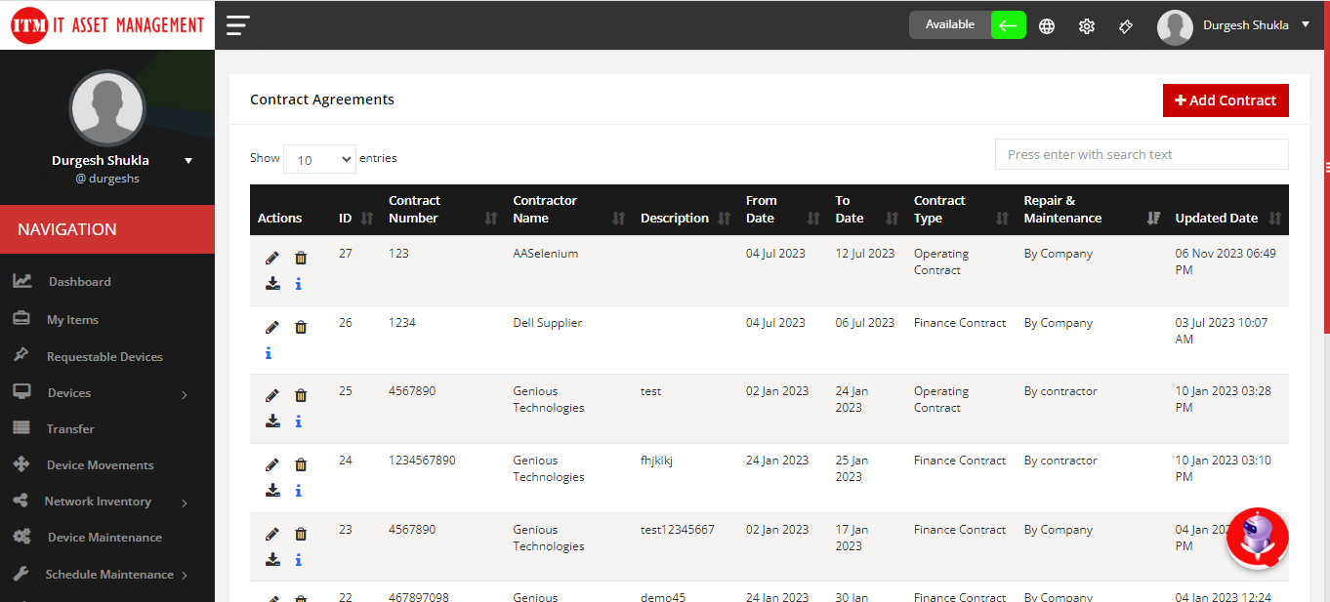Expand sidebar Durgesh Shukla profile arrow
1330x602 pixels.
point(188,161)
